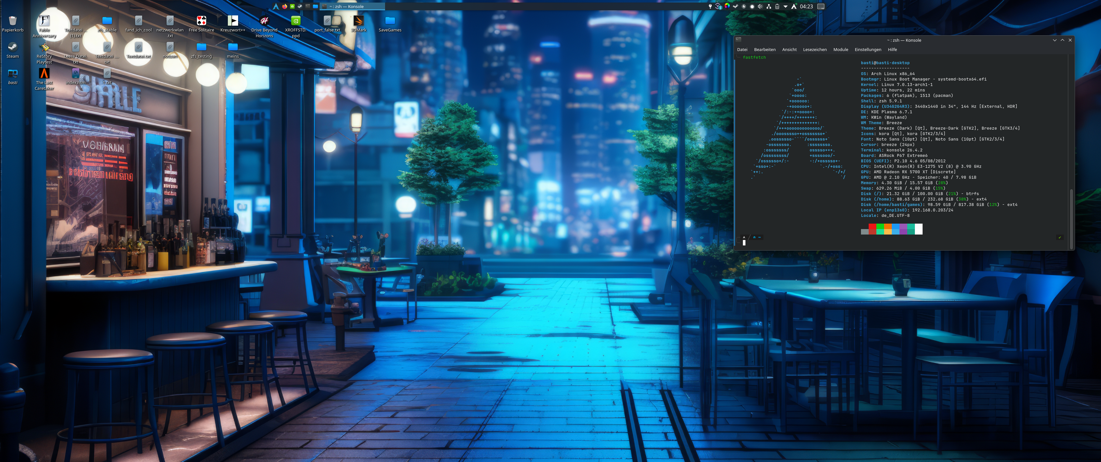The height and width of the screenshot is (462, 1101).
Task: Open the audio volume tray icon
Action: (760, 6)
